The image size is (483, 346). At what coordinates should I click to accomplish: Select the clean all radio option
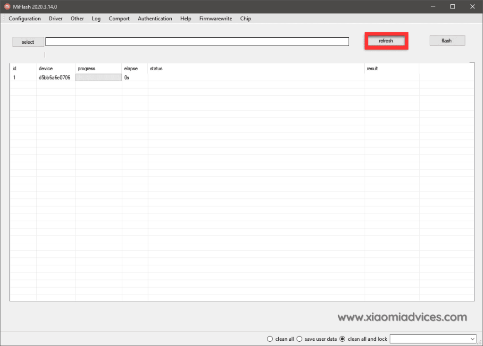pos(281,339)
